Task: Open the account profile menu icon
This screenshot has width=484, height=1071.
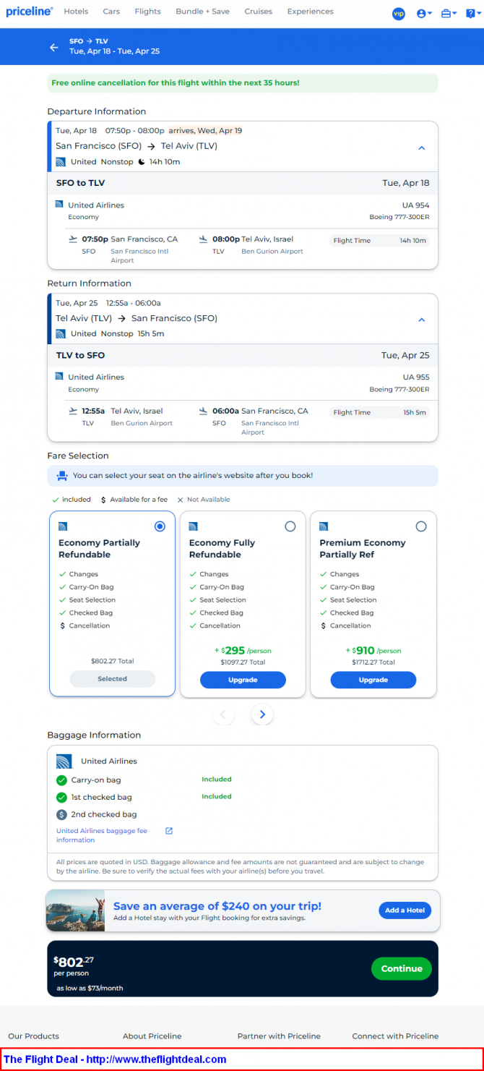Action: pos(424,13)
